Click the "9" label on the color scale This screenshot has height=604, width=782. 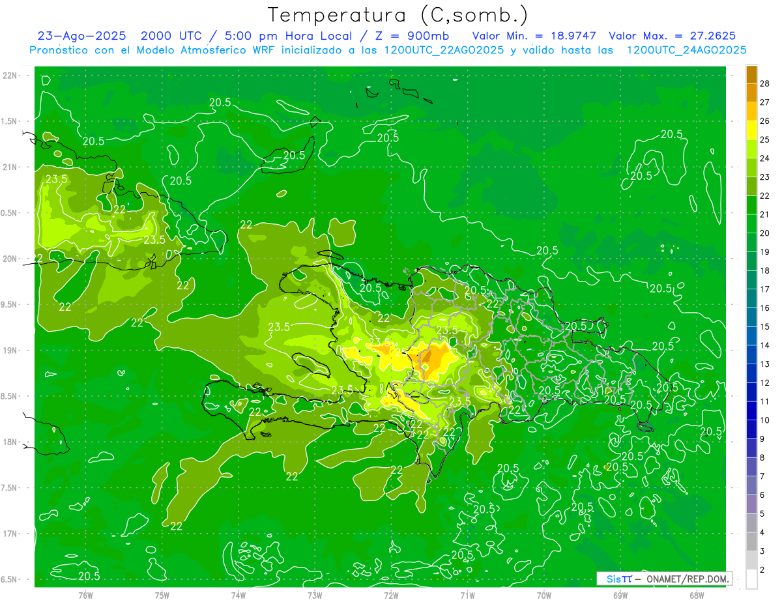[763, 439]
